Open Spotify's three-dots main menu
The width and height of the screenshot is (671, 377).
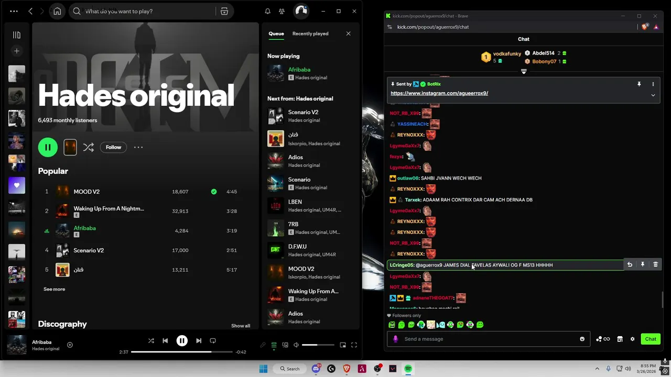point(14,11)
